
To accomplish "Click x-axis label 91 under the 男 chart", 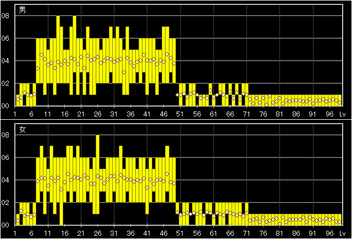I will [312, 114].
